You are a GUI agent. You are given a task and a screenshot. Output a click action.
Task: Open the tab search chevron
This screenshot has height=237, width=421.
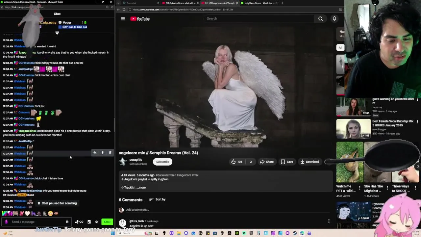tap(118, 3)
